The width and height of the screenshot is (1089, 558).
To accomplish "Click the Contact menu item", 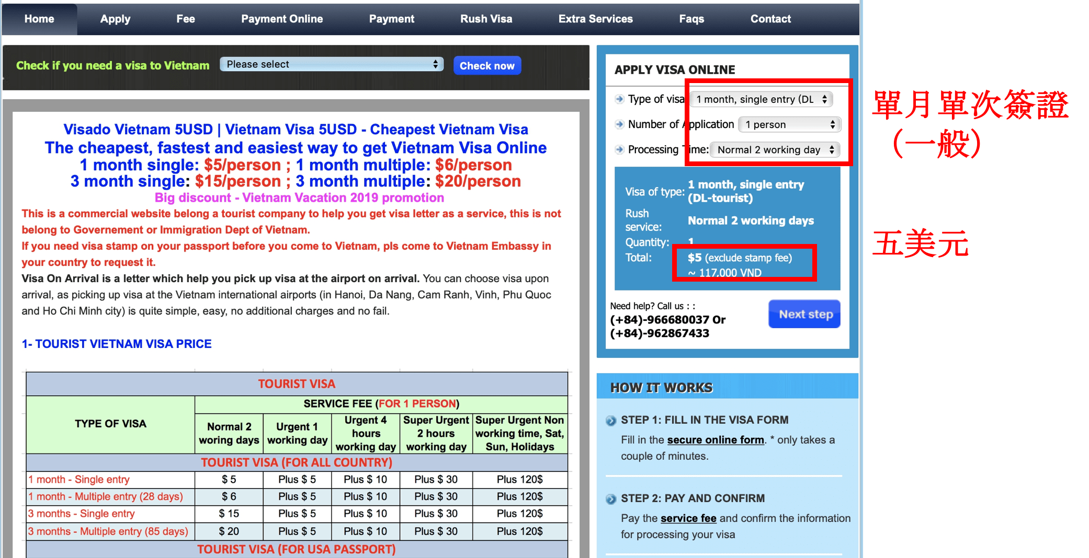I will click(x=770, y=19).
